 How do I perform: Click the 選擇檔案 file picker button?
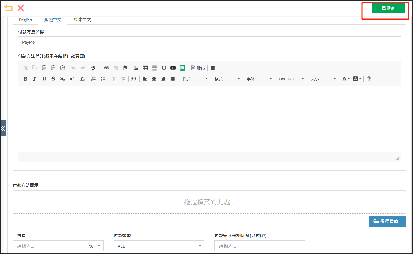pos(388,221)
